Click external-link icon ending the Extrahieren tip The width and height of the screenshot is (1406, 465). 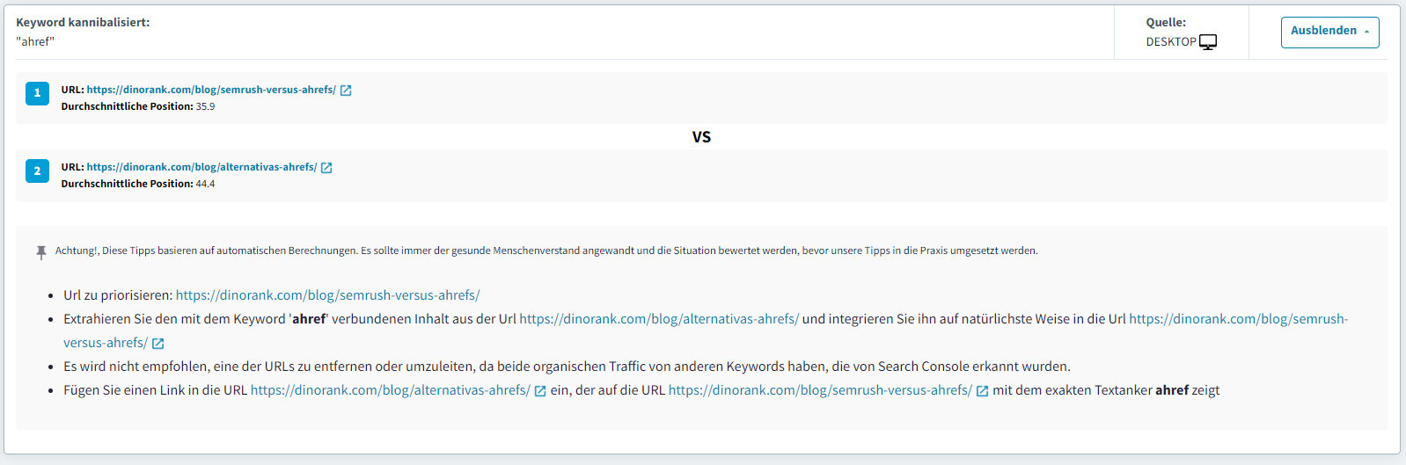(158, 344)
